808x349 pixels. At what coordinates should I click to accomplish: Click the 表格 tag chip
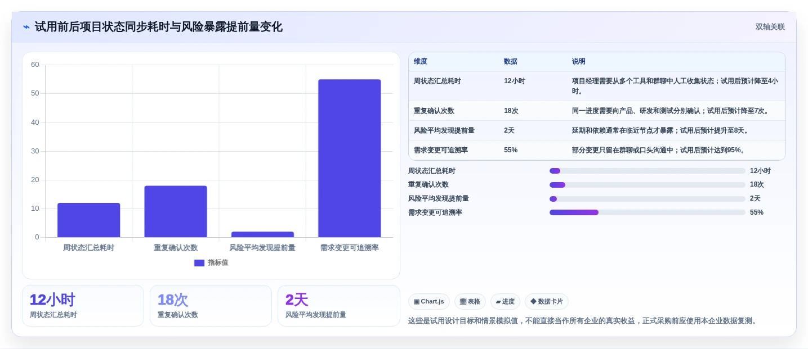click(470, 301)
